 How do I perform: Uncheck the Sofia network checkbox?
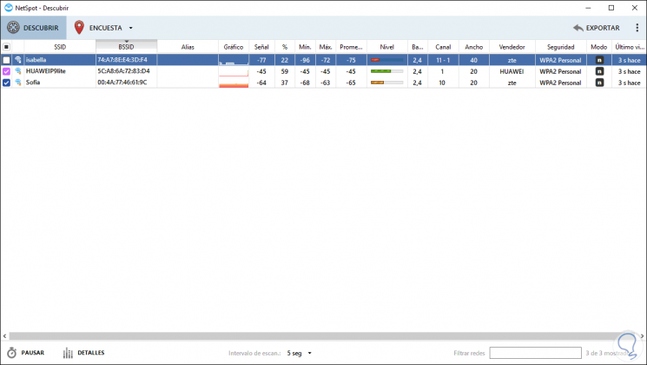click(7, 83)
